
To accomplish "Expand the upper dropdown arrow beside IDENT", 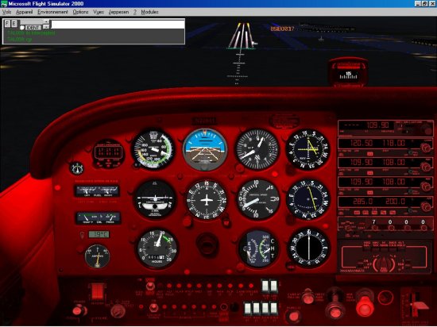I will [46, 21].
